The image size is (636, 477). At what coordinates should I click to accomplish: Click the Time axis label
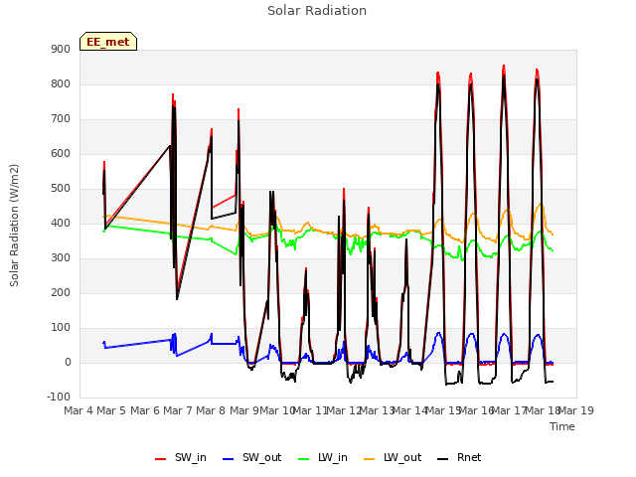coord(562,426)
